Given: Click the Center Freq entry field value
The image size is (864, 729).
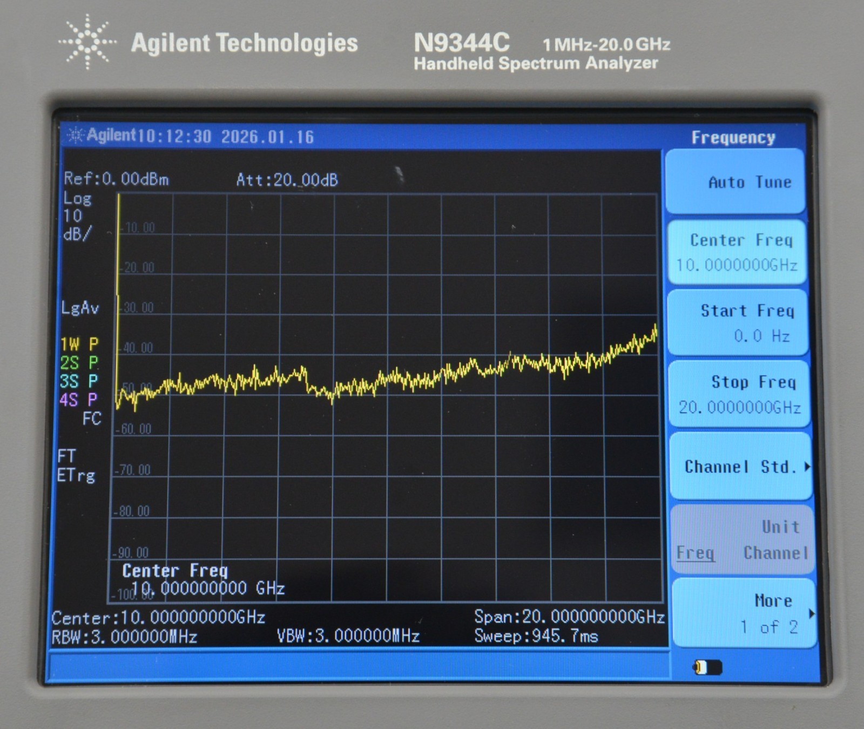Looking at the screenshot, I should pos(208,588).
